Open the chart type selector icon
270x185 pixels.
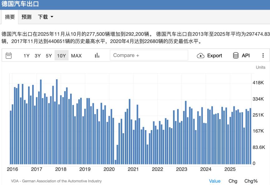(97, 55)
